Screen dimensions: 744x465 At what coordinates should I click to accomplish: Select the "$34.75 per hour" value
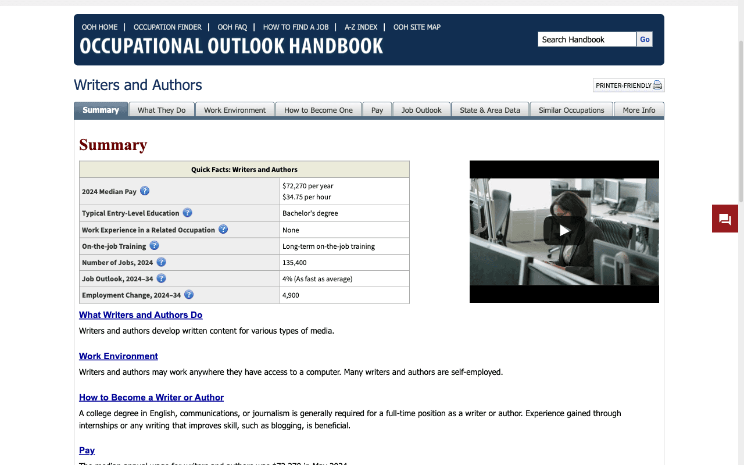pos(307,196)
